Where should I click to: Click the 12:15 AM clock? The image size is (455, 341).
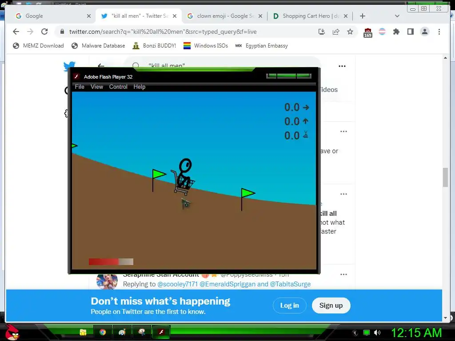point(416,333)
